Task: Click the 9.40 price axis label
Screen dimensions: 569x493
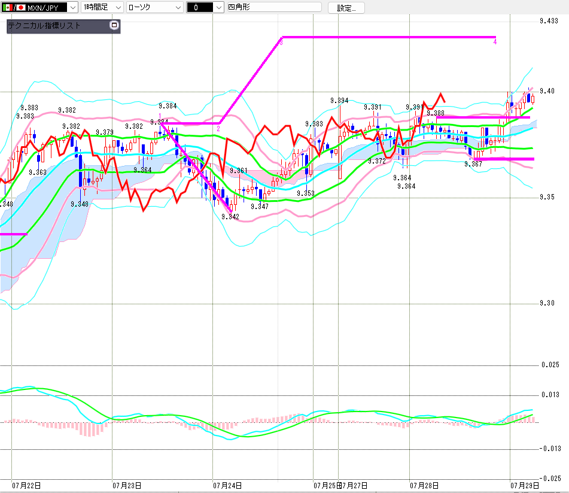Action: (547, 91)
